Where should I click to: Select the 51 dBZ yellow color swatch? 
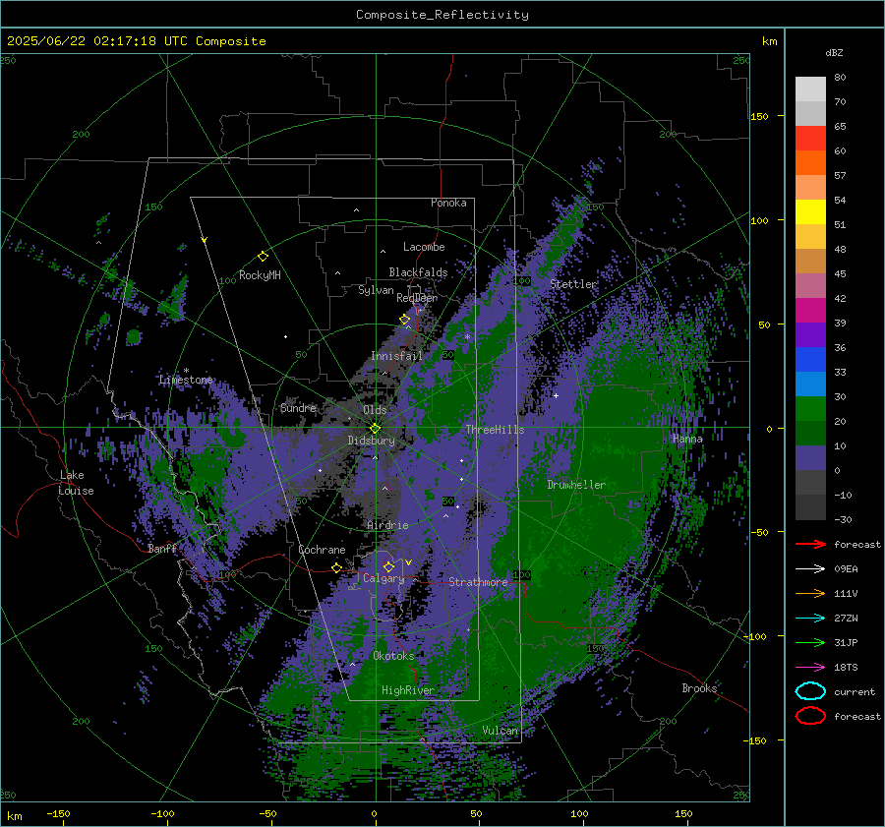click(810, 211)
